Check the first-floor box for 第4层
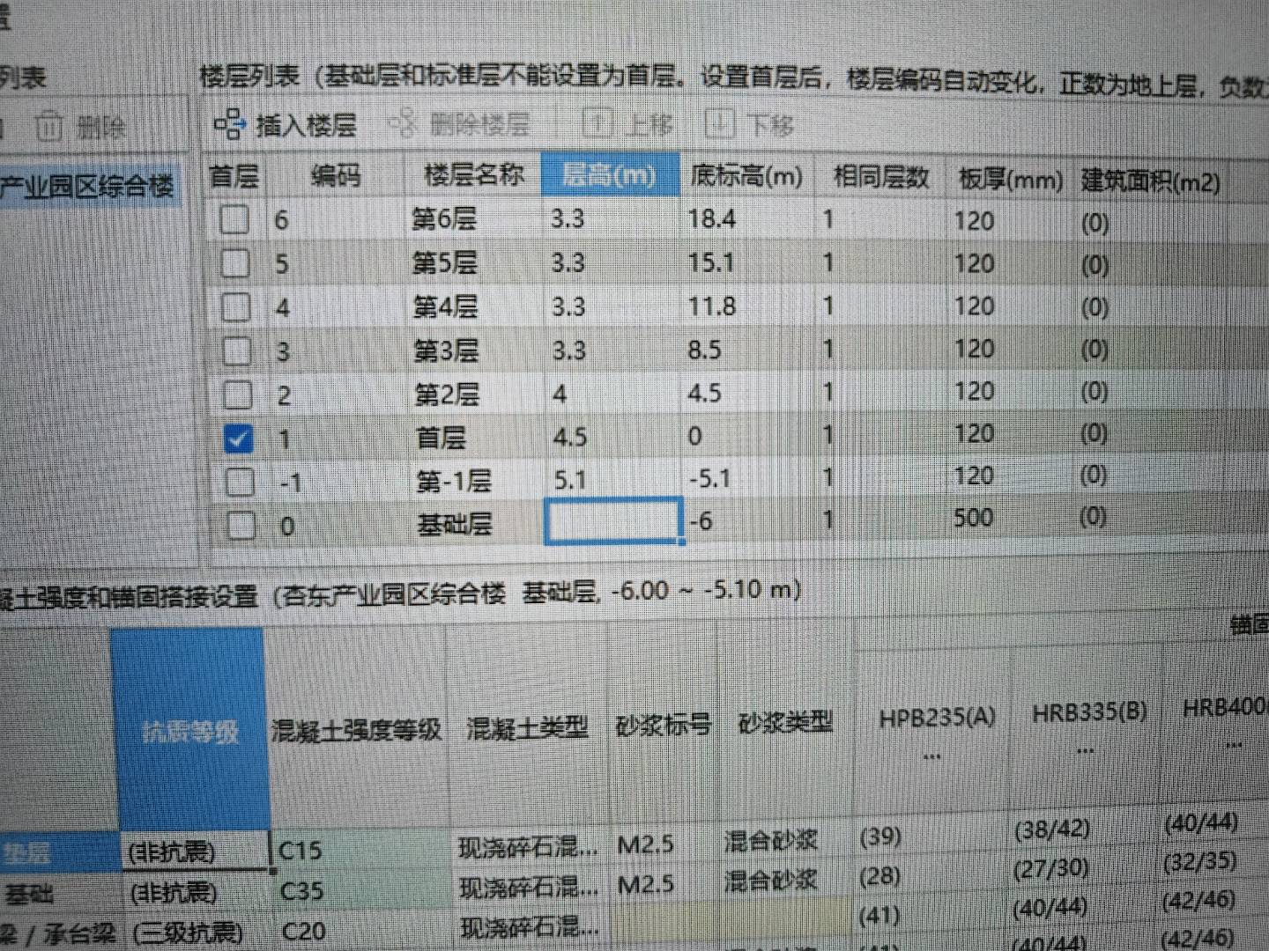The image size is (1269, 951). (235, 307)
